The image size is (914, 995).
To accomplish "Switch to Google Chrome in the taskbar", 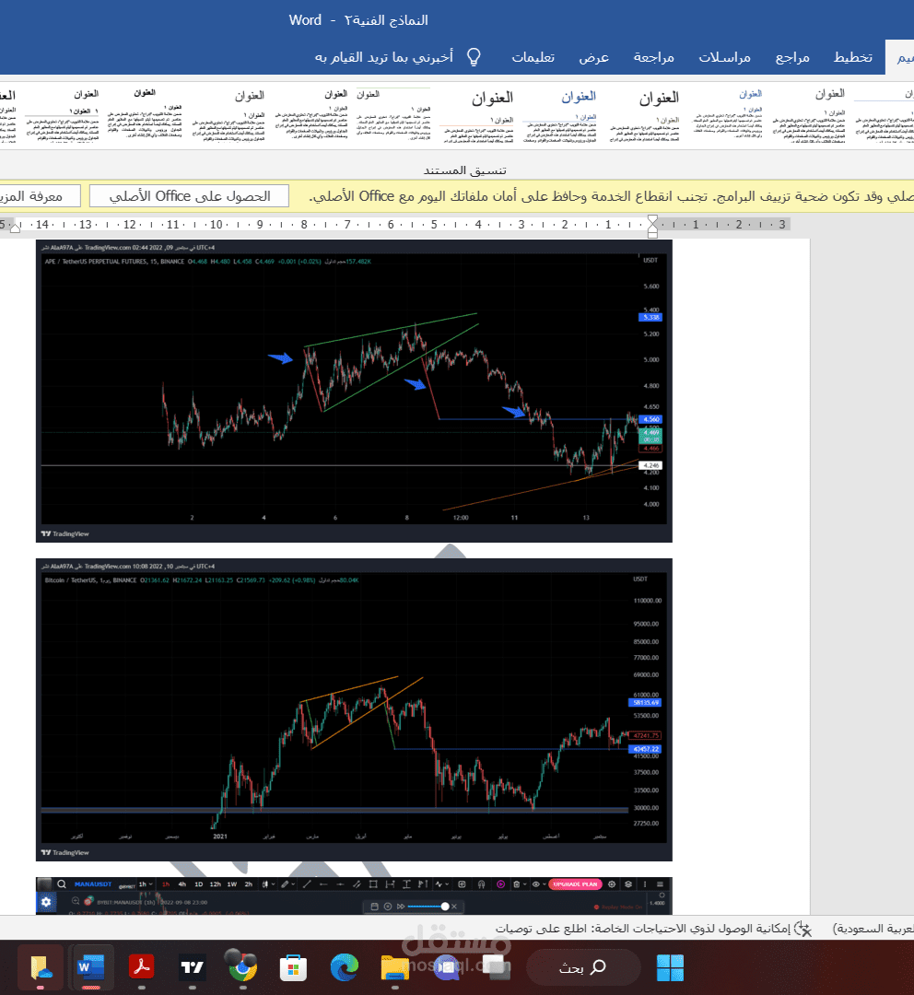I will [241, 966].
